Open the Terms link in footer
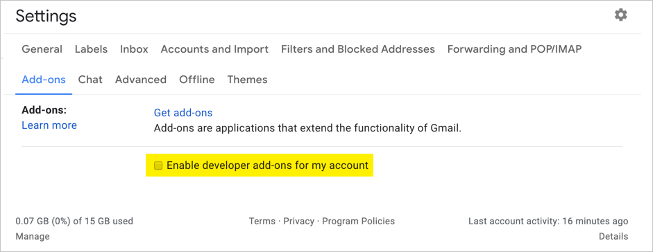 [262, 222]
